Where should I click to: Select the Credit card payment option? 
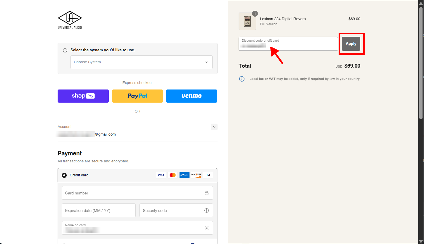[x=64, y=175]
